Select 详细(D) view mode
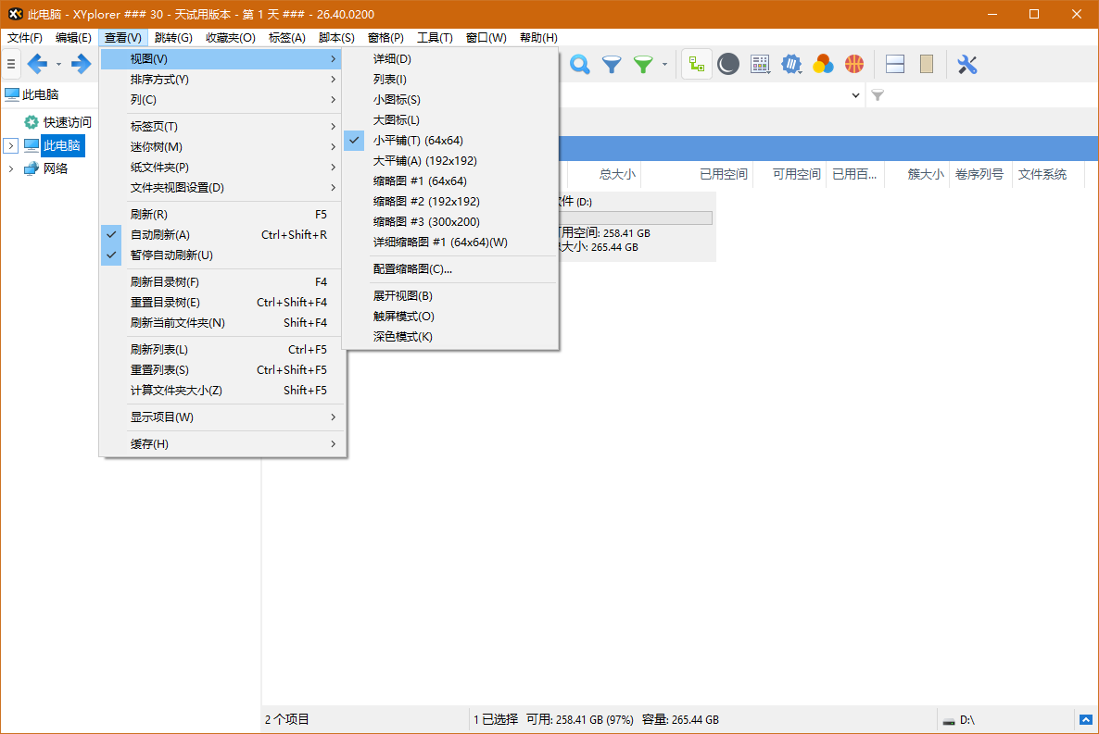 [x=450, y=59]
